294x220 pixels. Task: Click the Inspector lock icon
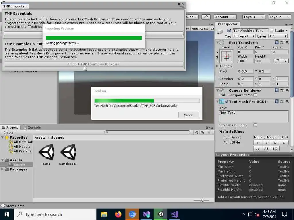pos(286,24)
